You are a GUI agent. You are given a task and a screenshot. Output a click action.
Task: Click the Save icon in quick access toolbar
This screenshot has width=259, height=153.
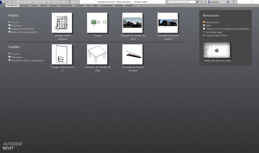(x=11, y=2)
